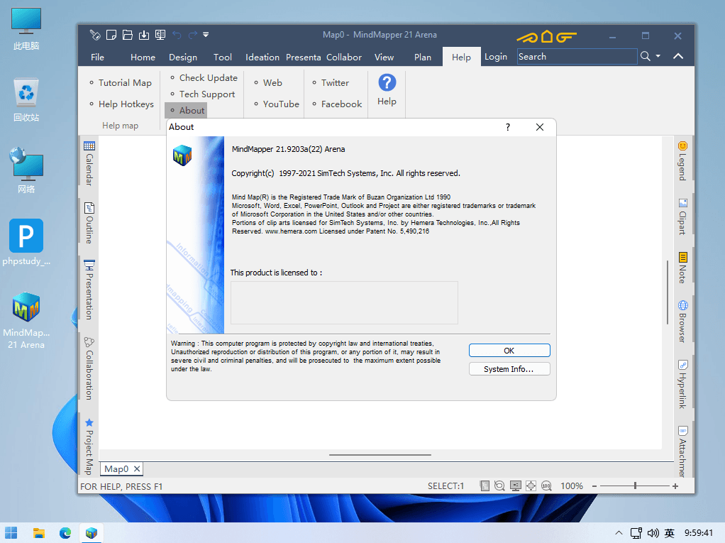Click the fit-to-screen icon in status bar
This screenshot has width=725, height=543.
(531, 486)
